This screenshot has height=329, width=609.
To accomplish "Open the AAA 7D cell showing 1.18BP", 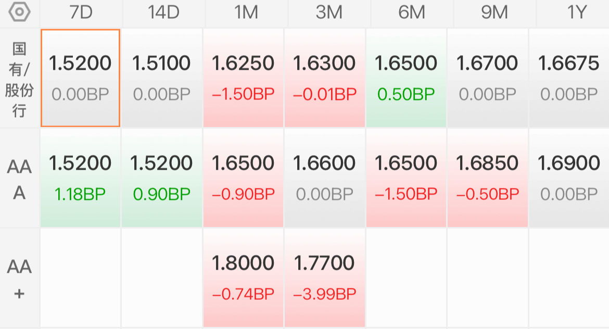I will (80, 178).
